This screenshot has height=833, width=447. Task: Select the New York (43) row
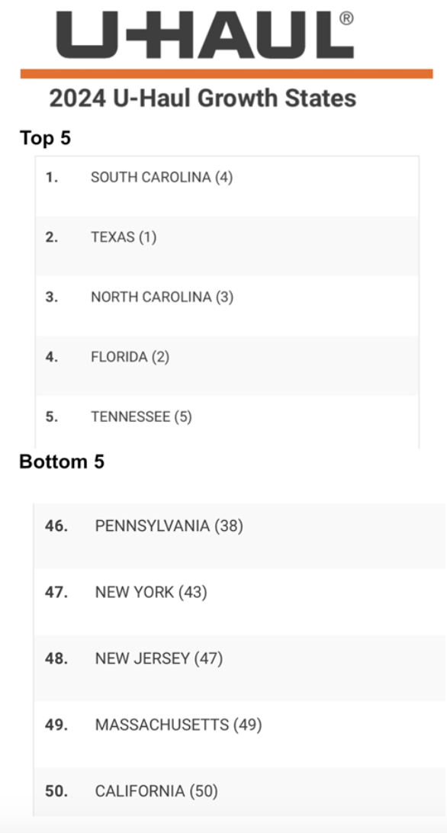(240, 602)
